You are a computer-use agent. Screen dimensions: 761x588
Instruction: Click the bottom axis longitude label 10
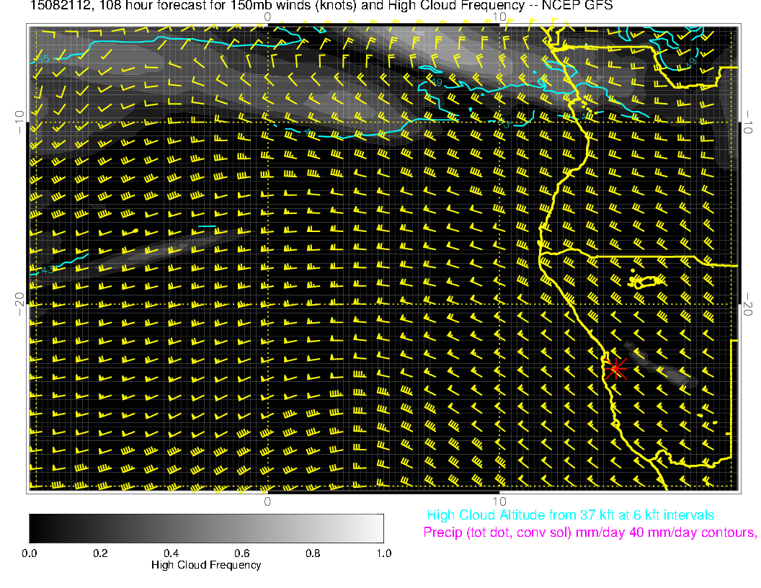pyautogui.click(x=499, y=501)
